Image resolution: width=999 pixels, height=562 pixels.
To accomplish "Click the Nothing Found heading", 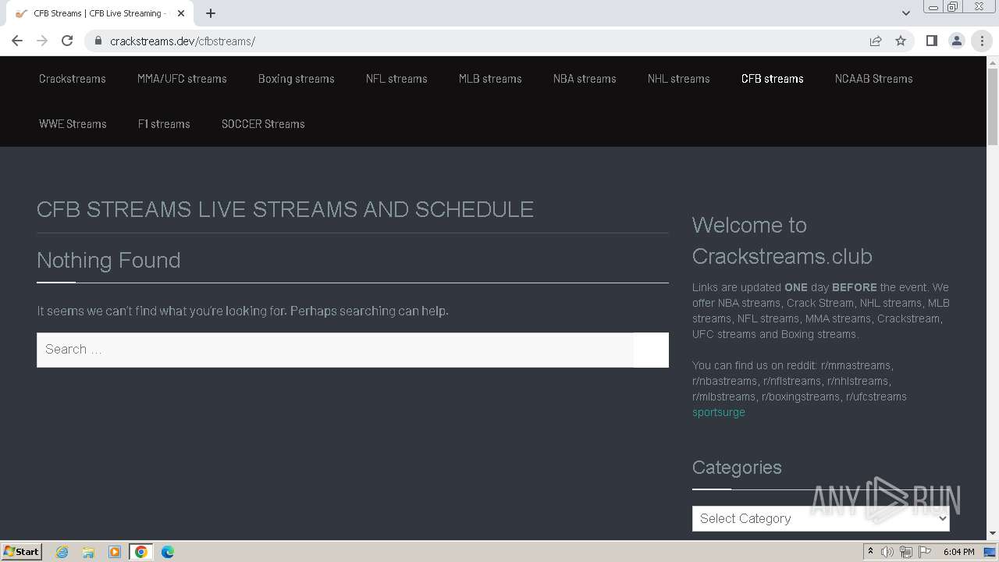I will (x=108, y=260).
